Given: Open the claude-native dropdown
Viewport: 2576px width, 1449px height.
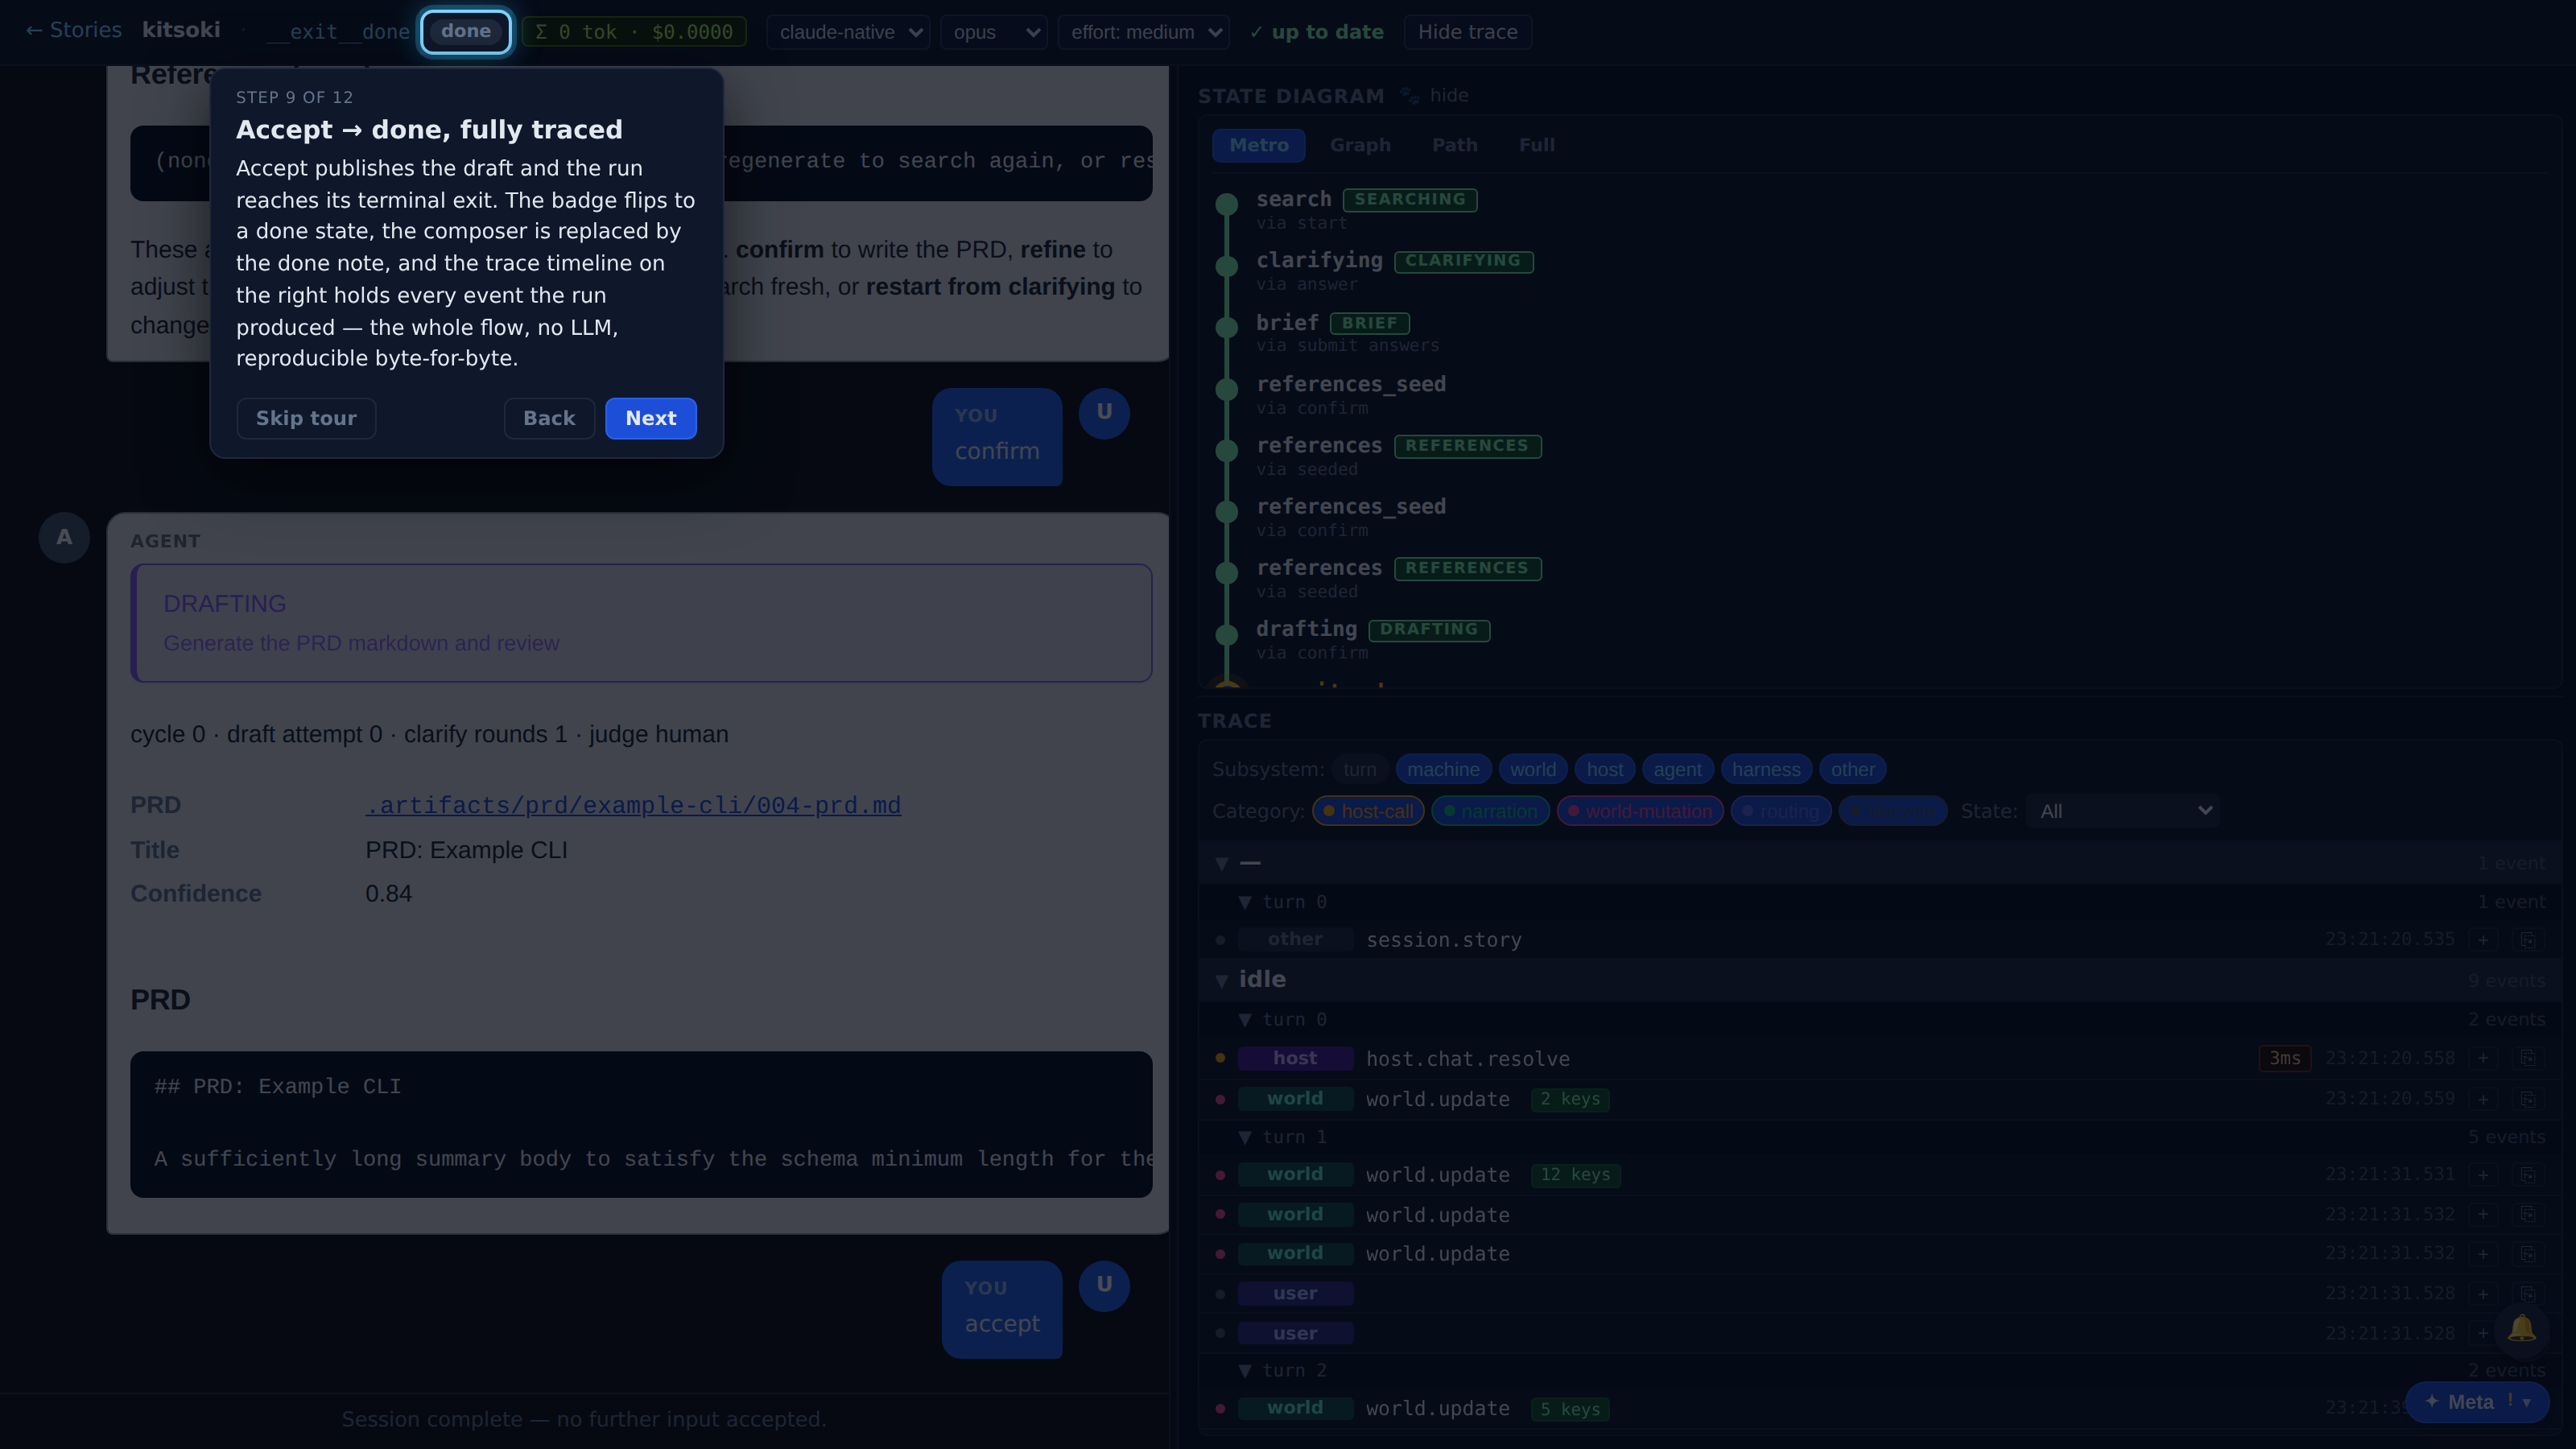Looking at the screenshot, I should [848, 32].
